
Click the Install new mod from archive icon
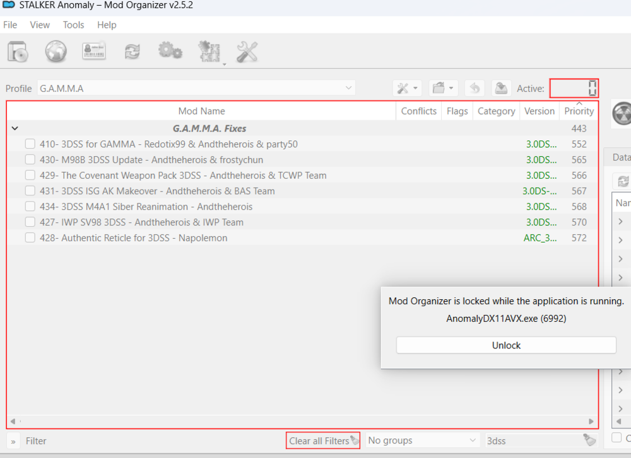pyautogui.click(x=17, y=52)
